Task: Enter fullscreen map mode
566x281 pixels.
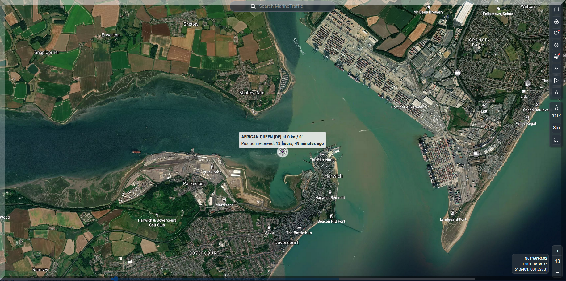Action: click(556, 140)
